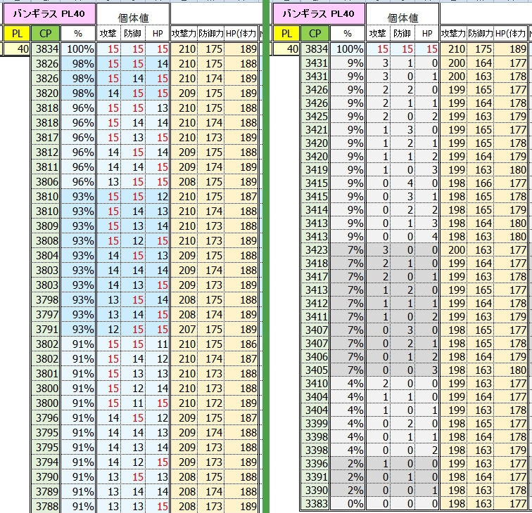The image size is (532, 513).
Task: Select the CP cell 3796
Action: click(46, 418)
